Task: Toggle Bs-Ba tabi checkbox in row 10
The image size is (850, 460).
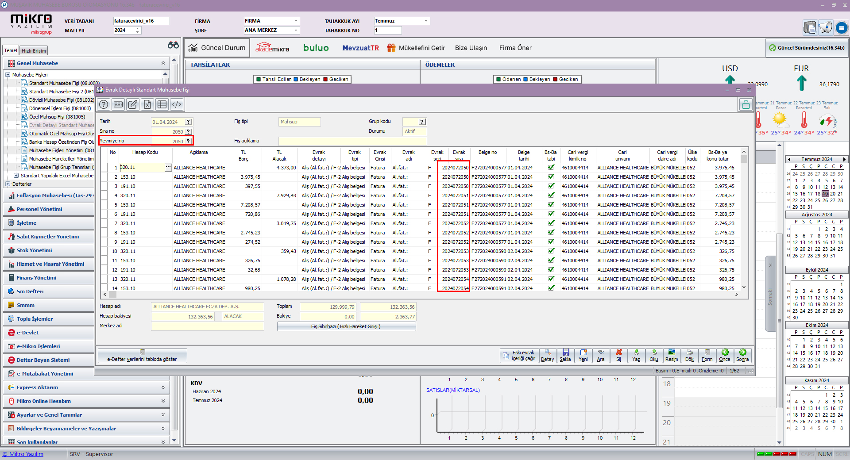Action: click(551, 251)
